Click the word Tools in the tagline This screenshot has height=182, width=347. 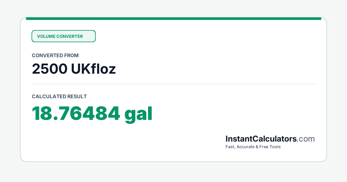(x=275, y=147)
